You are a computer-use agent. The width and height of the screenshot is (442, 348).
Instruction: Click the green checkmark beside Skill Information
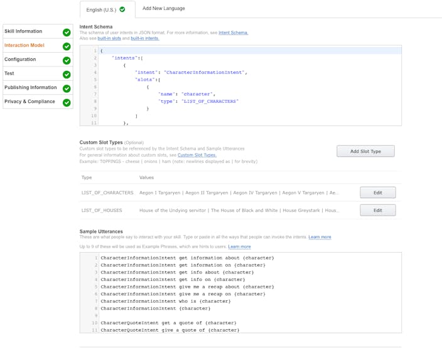coord(67,33)
